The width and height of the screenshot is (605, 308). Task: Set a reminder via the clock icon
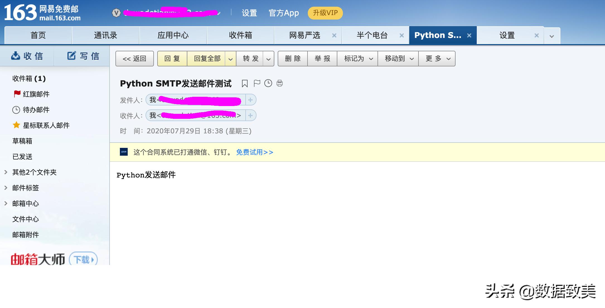[268, 83]
